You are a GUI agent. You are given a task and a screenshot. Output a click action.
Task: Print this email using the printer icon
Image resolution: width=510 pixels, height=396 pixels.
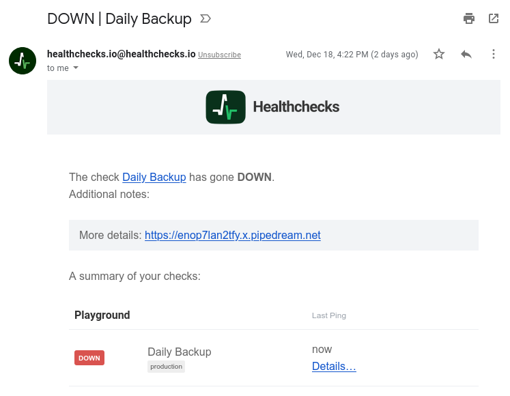pyautogui.click(x=468, y=18)
